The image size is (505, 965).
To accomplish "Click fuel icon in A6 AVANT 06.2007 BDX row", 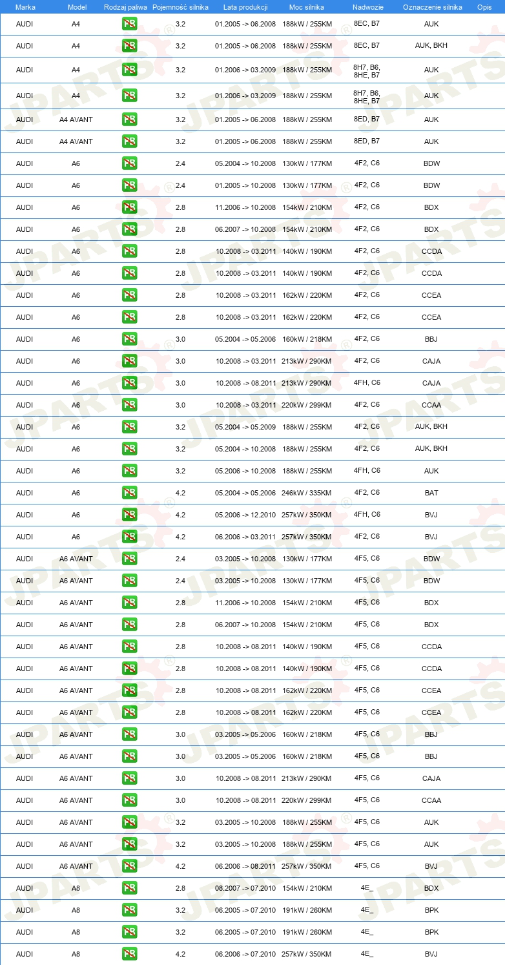I will tap(129, 625).
